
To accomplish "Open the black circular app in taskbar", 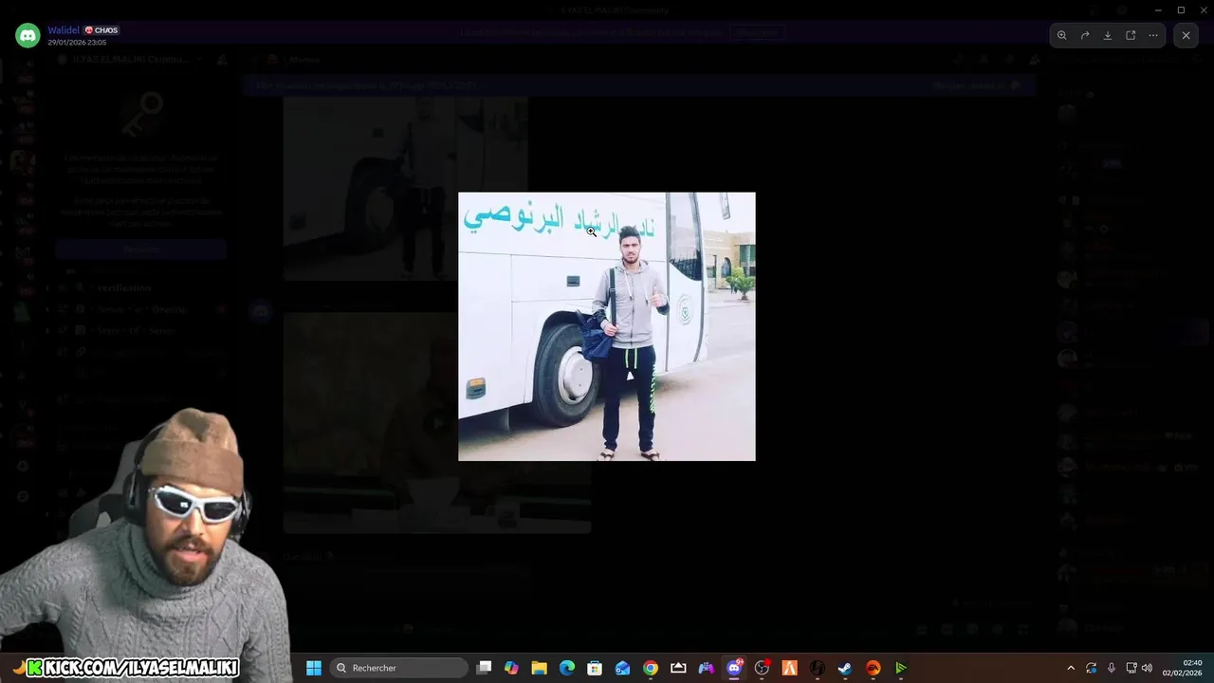I will 817,668.
